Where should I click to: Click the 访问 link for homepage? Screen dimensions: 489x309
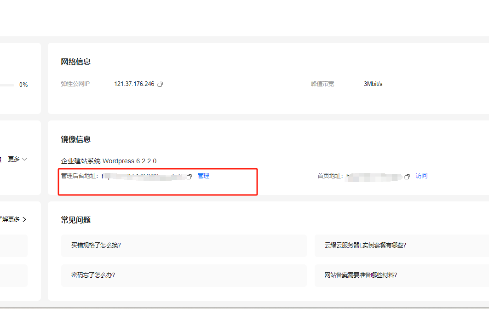(421, 176)
